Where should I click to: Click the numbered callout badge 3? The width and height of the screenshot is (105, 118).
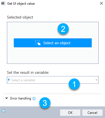click(x=45, y=103)
